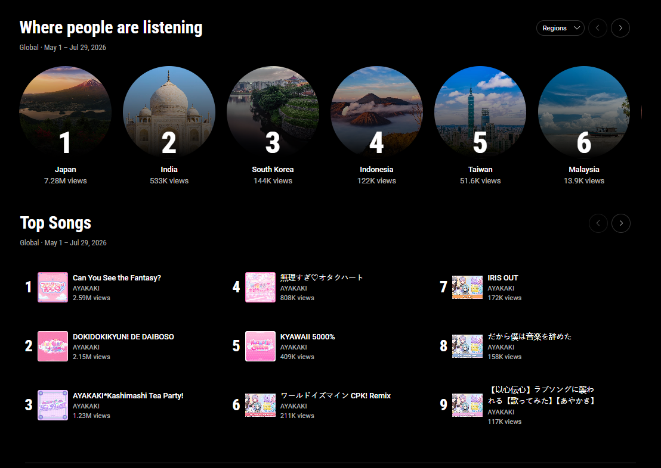Viewport: 661px width, 468px height.
Task: Select the Malaysia beach image
Action: (584, 112)
